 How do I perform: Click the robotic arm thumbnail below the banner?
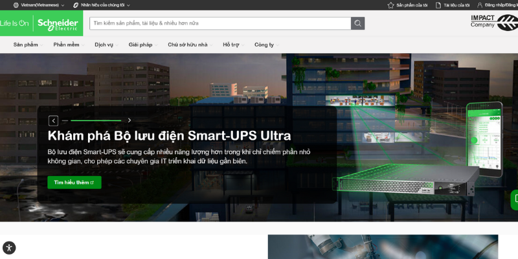383,247
